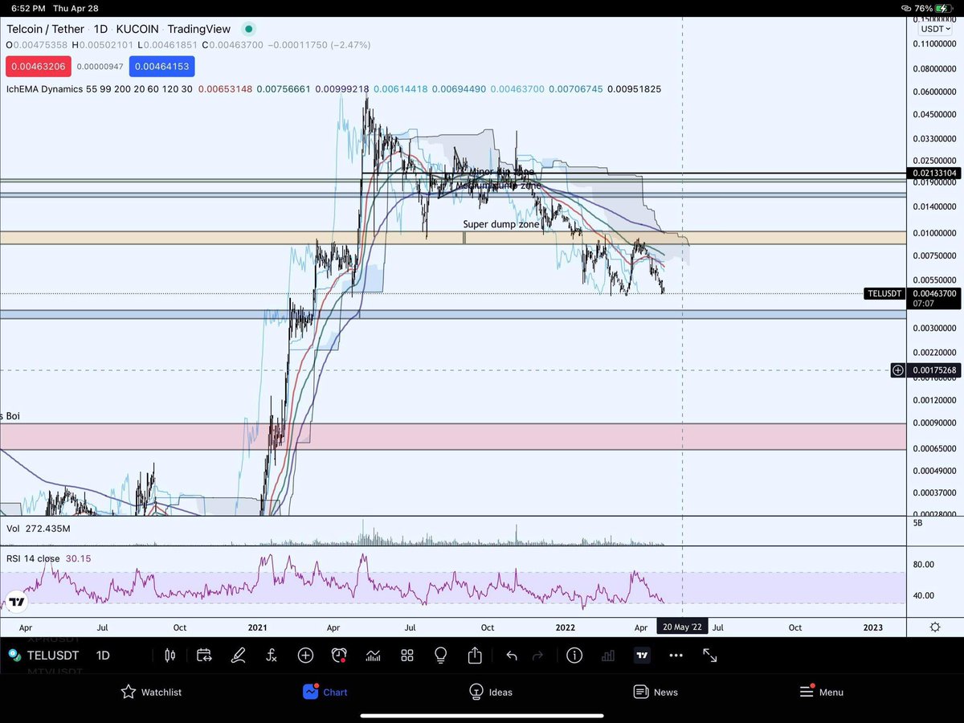Screen dimensions: 964x723
Task: Change the 1D timeframe interval
Action: point(103,656)
